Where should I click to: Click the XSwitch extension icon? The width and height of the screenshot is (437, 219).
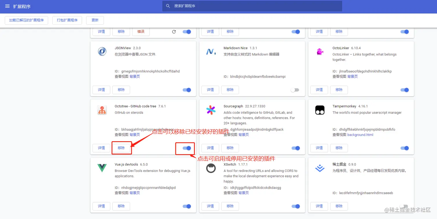point(211,168)
